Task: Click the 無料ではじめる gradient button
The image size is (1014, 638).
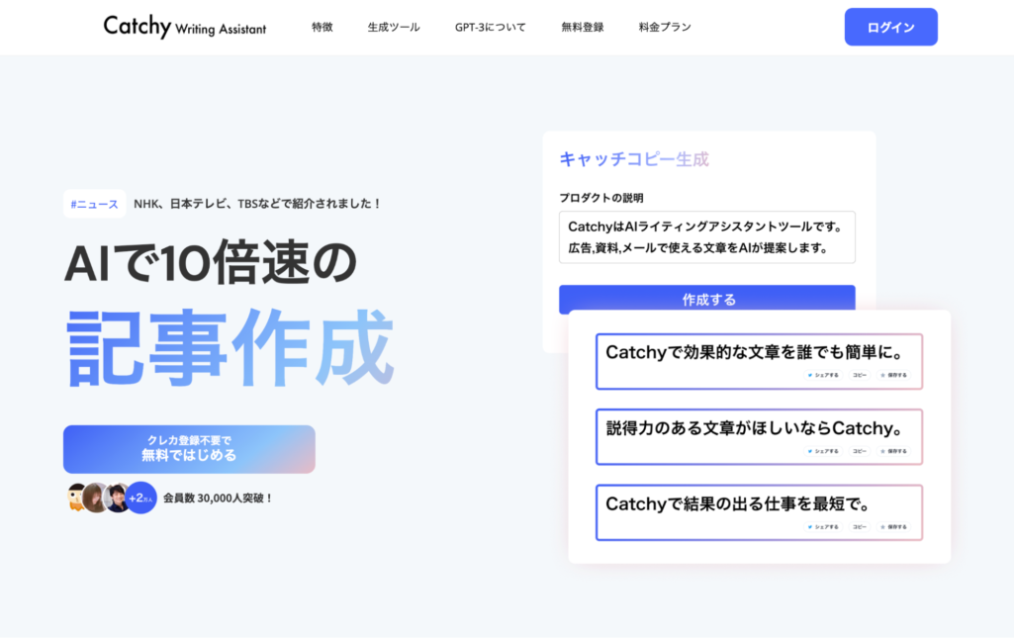Action: [x=189, y=449]
